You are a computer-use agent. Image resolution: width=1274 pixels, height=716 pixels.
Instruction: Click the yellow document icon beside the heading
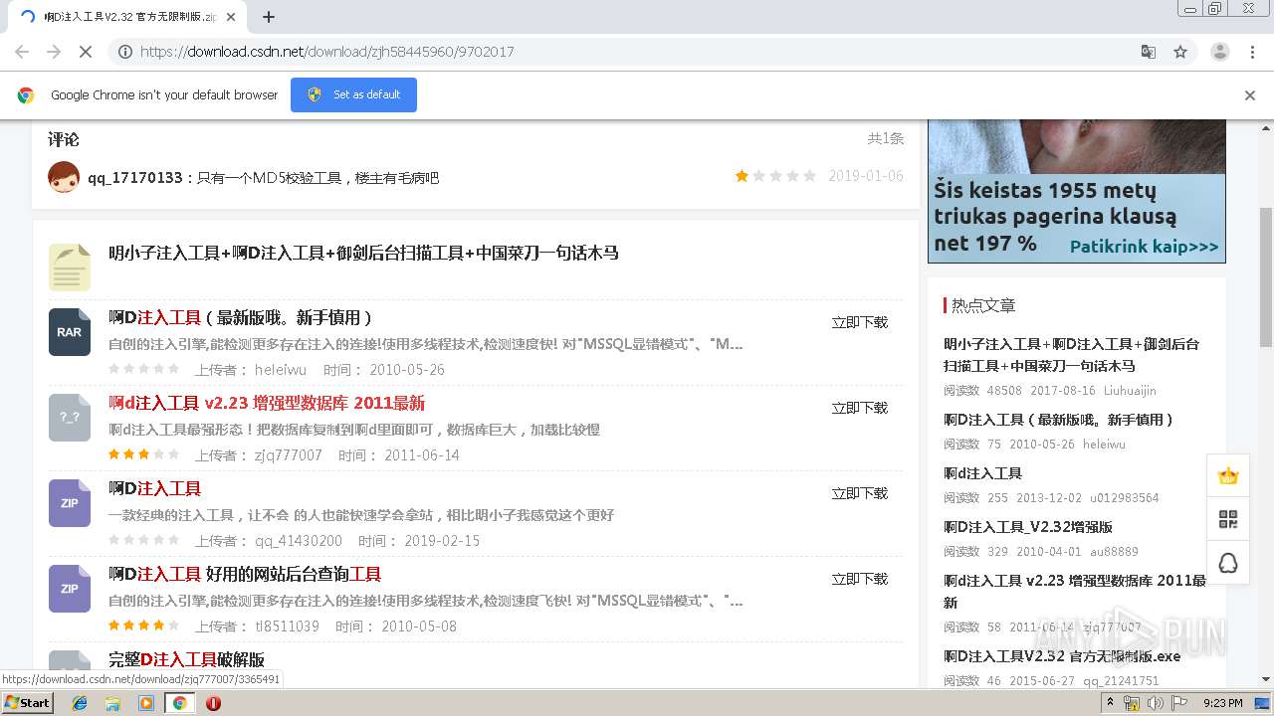point(70,267)
